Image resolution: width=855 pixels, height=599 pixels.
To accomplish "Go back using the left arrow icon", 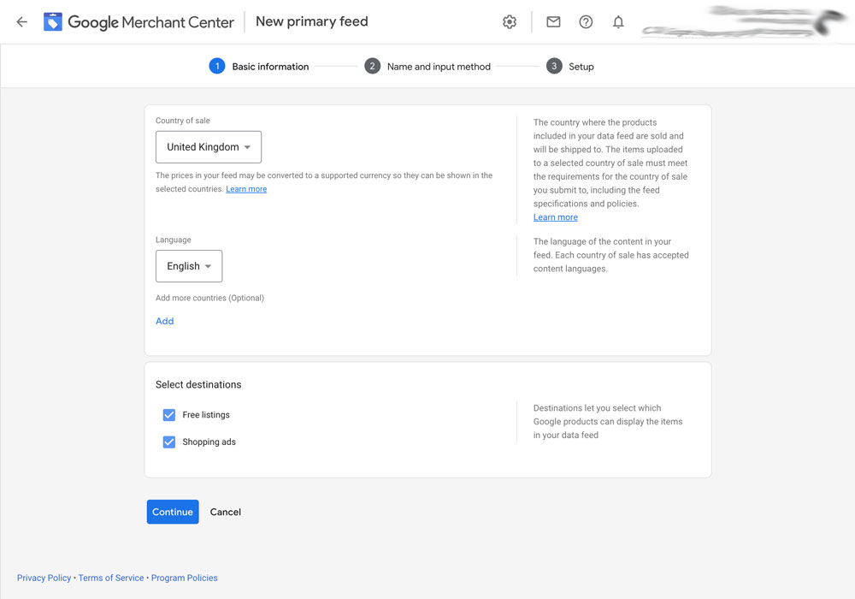I will 22,22.
